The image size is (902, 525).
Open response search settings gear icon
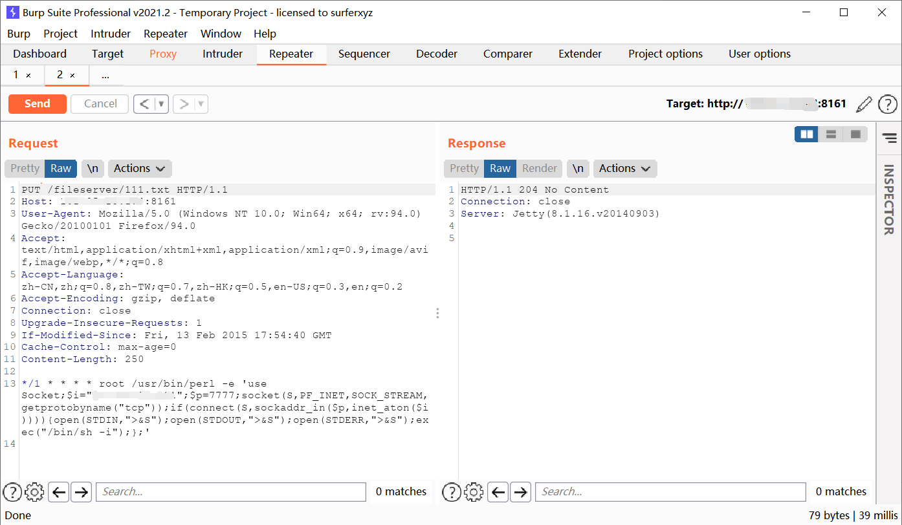(x=474, y=492)
